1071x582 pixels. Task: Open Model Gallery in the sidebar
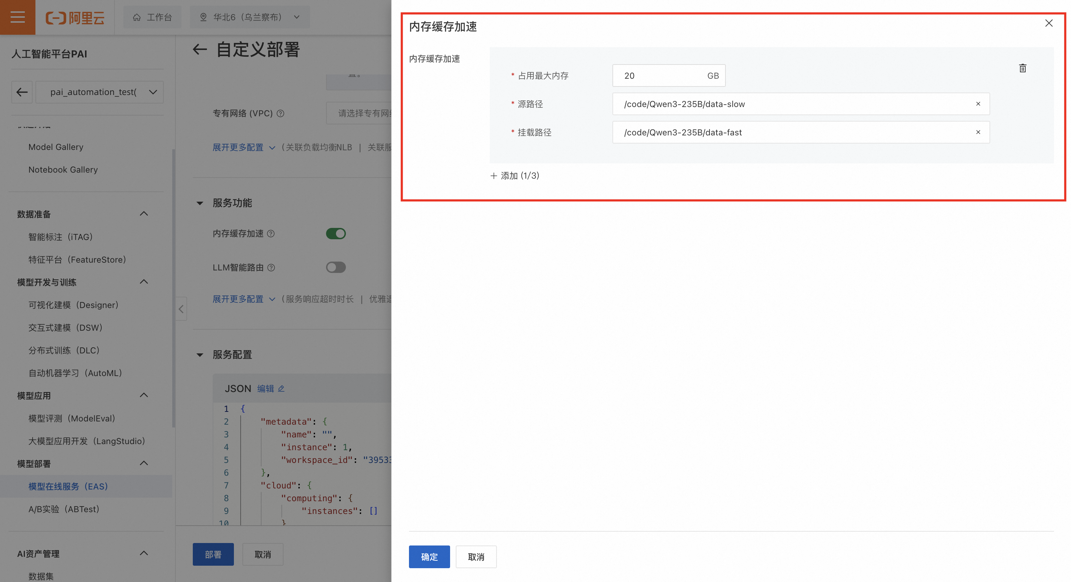pyautogui.click(x=56, y=147)
